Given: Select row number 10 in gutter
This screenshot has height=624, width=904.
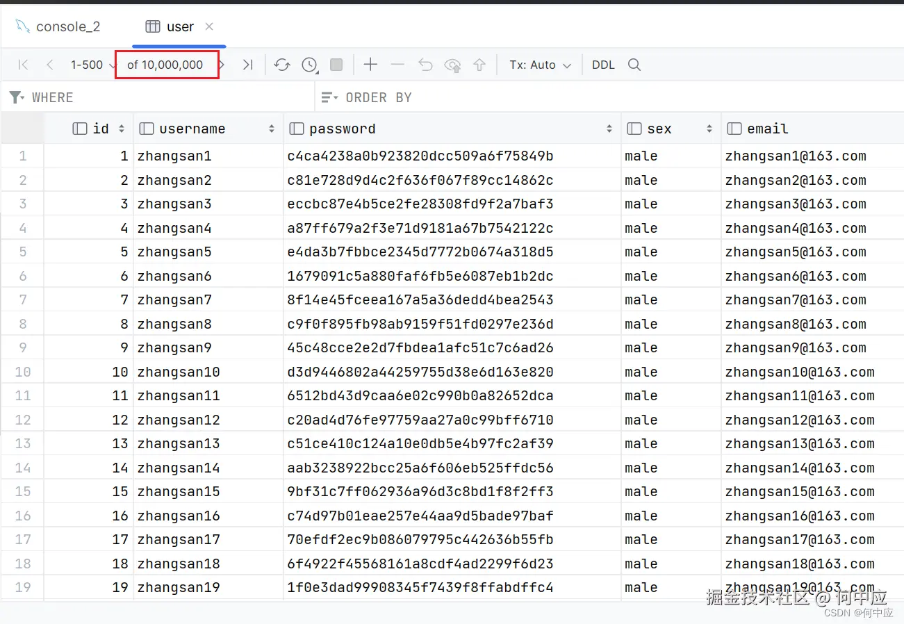Looking at the screenshot, I should point(22,372).
